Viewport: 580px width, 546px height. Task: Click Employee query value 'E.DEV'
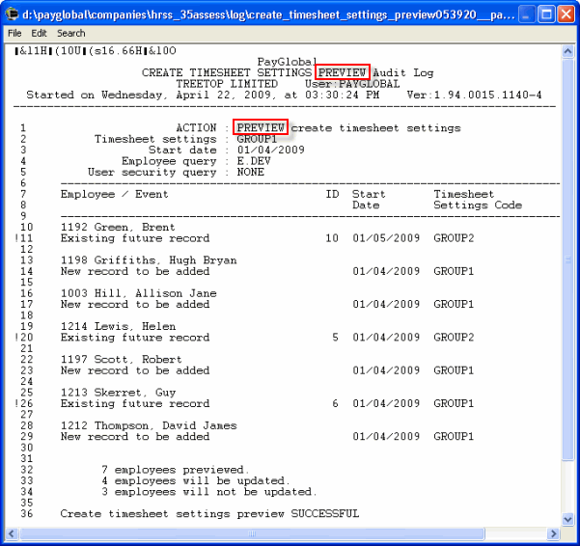coord(254,161)
